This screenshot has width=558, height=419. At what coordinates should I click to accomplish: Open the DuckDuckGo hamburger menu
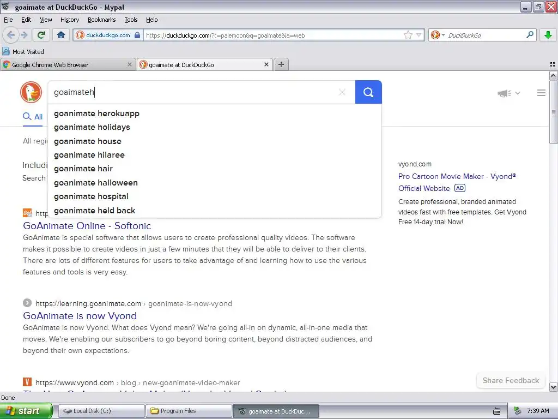point(541,93)
